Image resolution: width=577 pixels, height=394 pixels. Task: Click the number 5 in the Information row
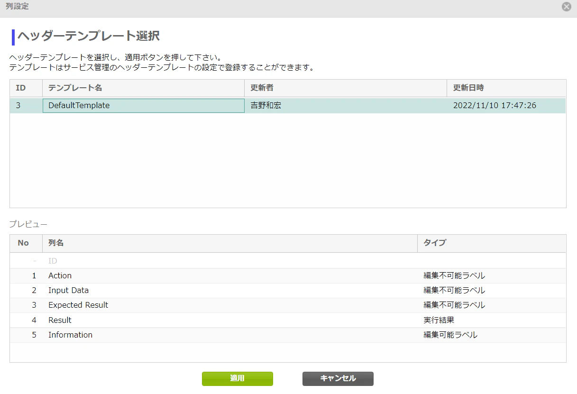click(x=34, y=335)
